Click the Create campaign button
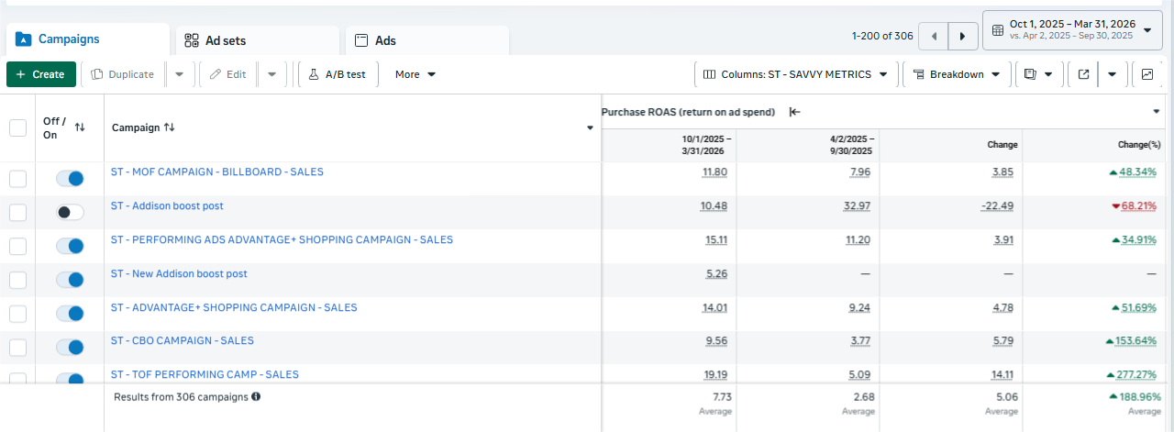This screenshot has height=432, width=1174. pos(41,74)
